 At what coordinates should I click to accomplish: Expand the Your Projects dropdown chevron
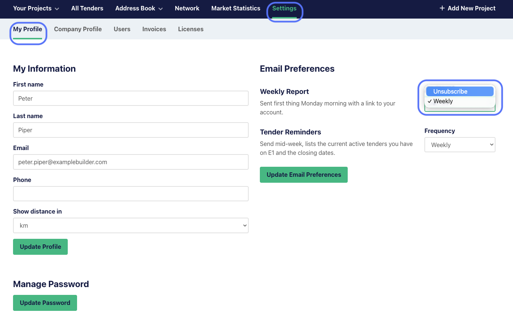click(57, 9)
